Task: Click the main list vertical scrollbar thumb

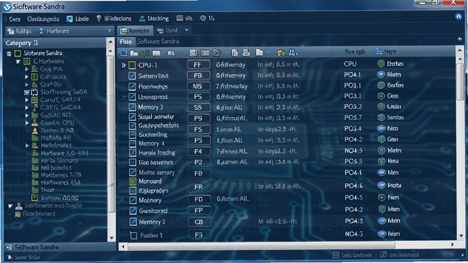Action: coord(460,82)
